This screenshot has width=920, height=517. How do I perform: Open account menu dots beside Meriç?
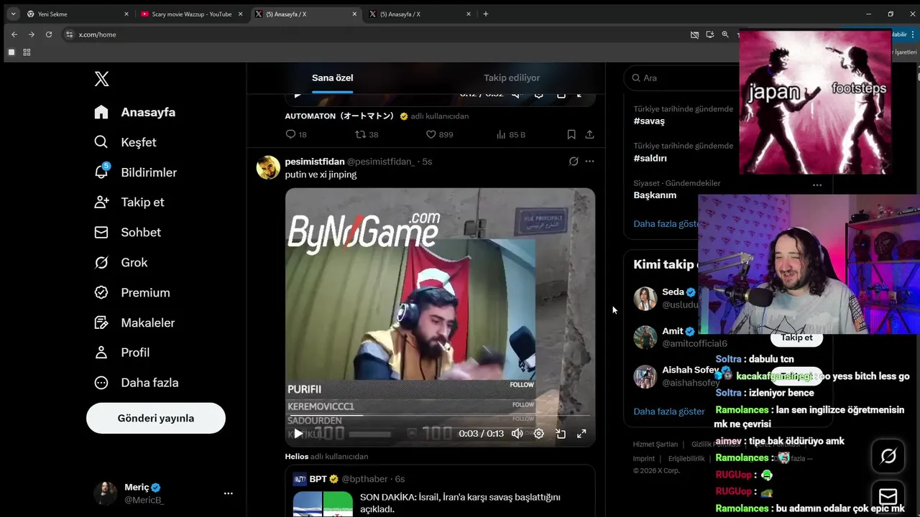(x=228, y=493)
